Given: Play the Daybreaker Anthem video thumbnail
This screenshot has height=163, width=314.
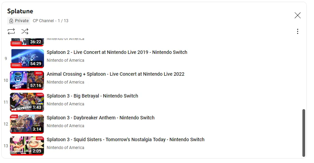Looking at the screenshot, I should (x=27, y=124).
